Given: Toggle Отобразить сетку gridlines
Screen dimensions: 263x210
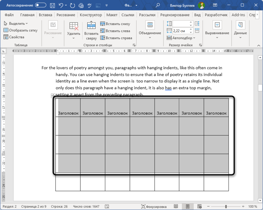Looking at the screenshot, I should [21, 30].
